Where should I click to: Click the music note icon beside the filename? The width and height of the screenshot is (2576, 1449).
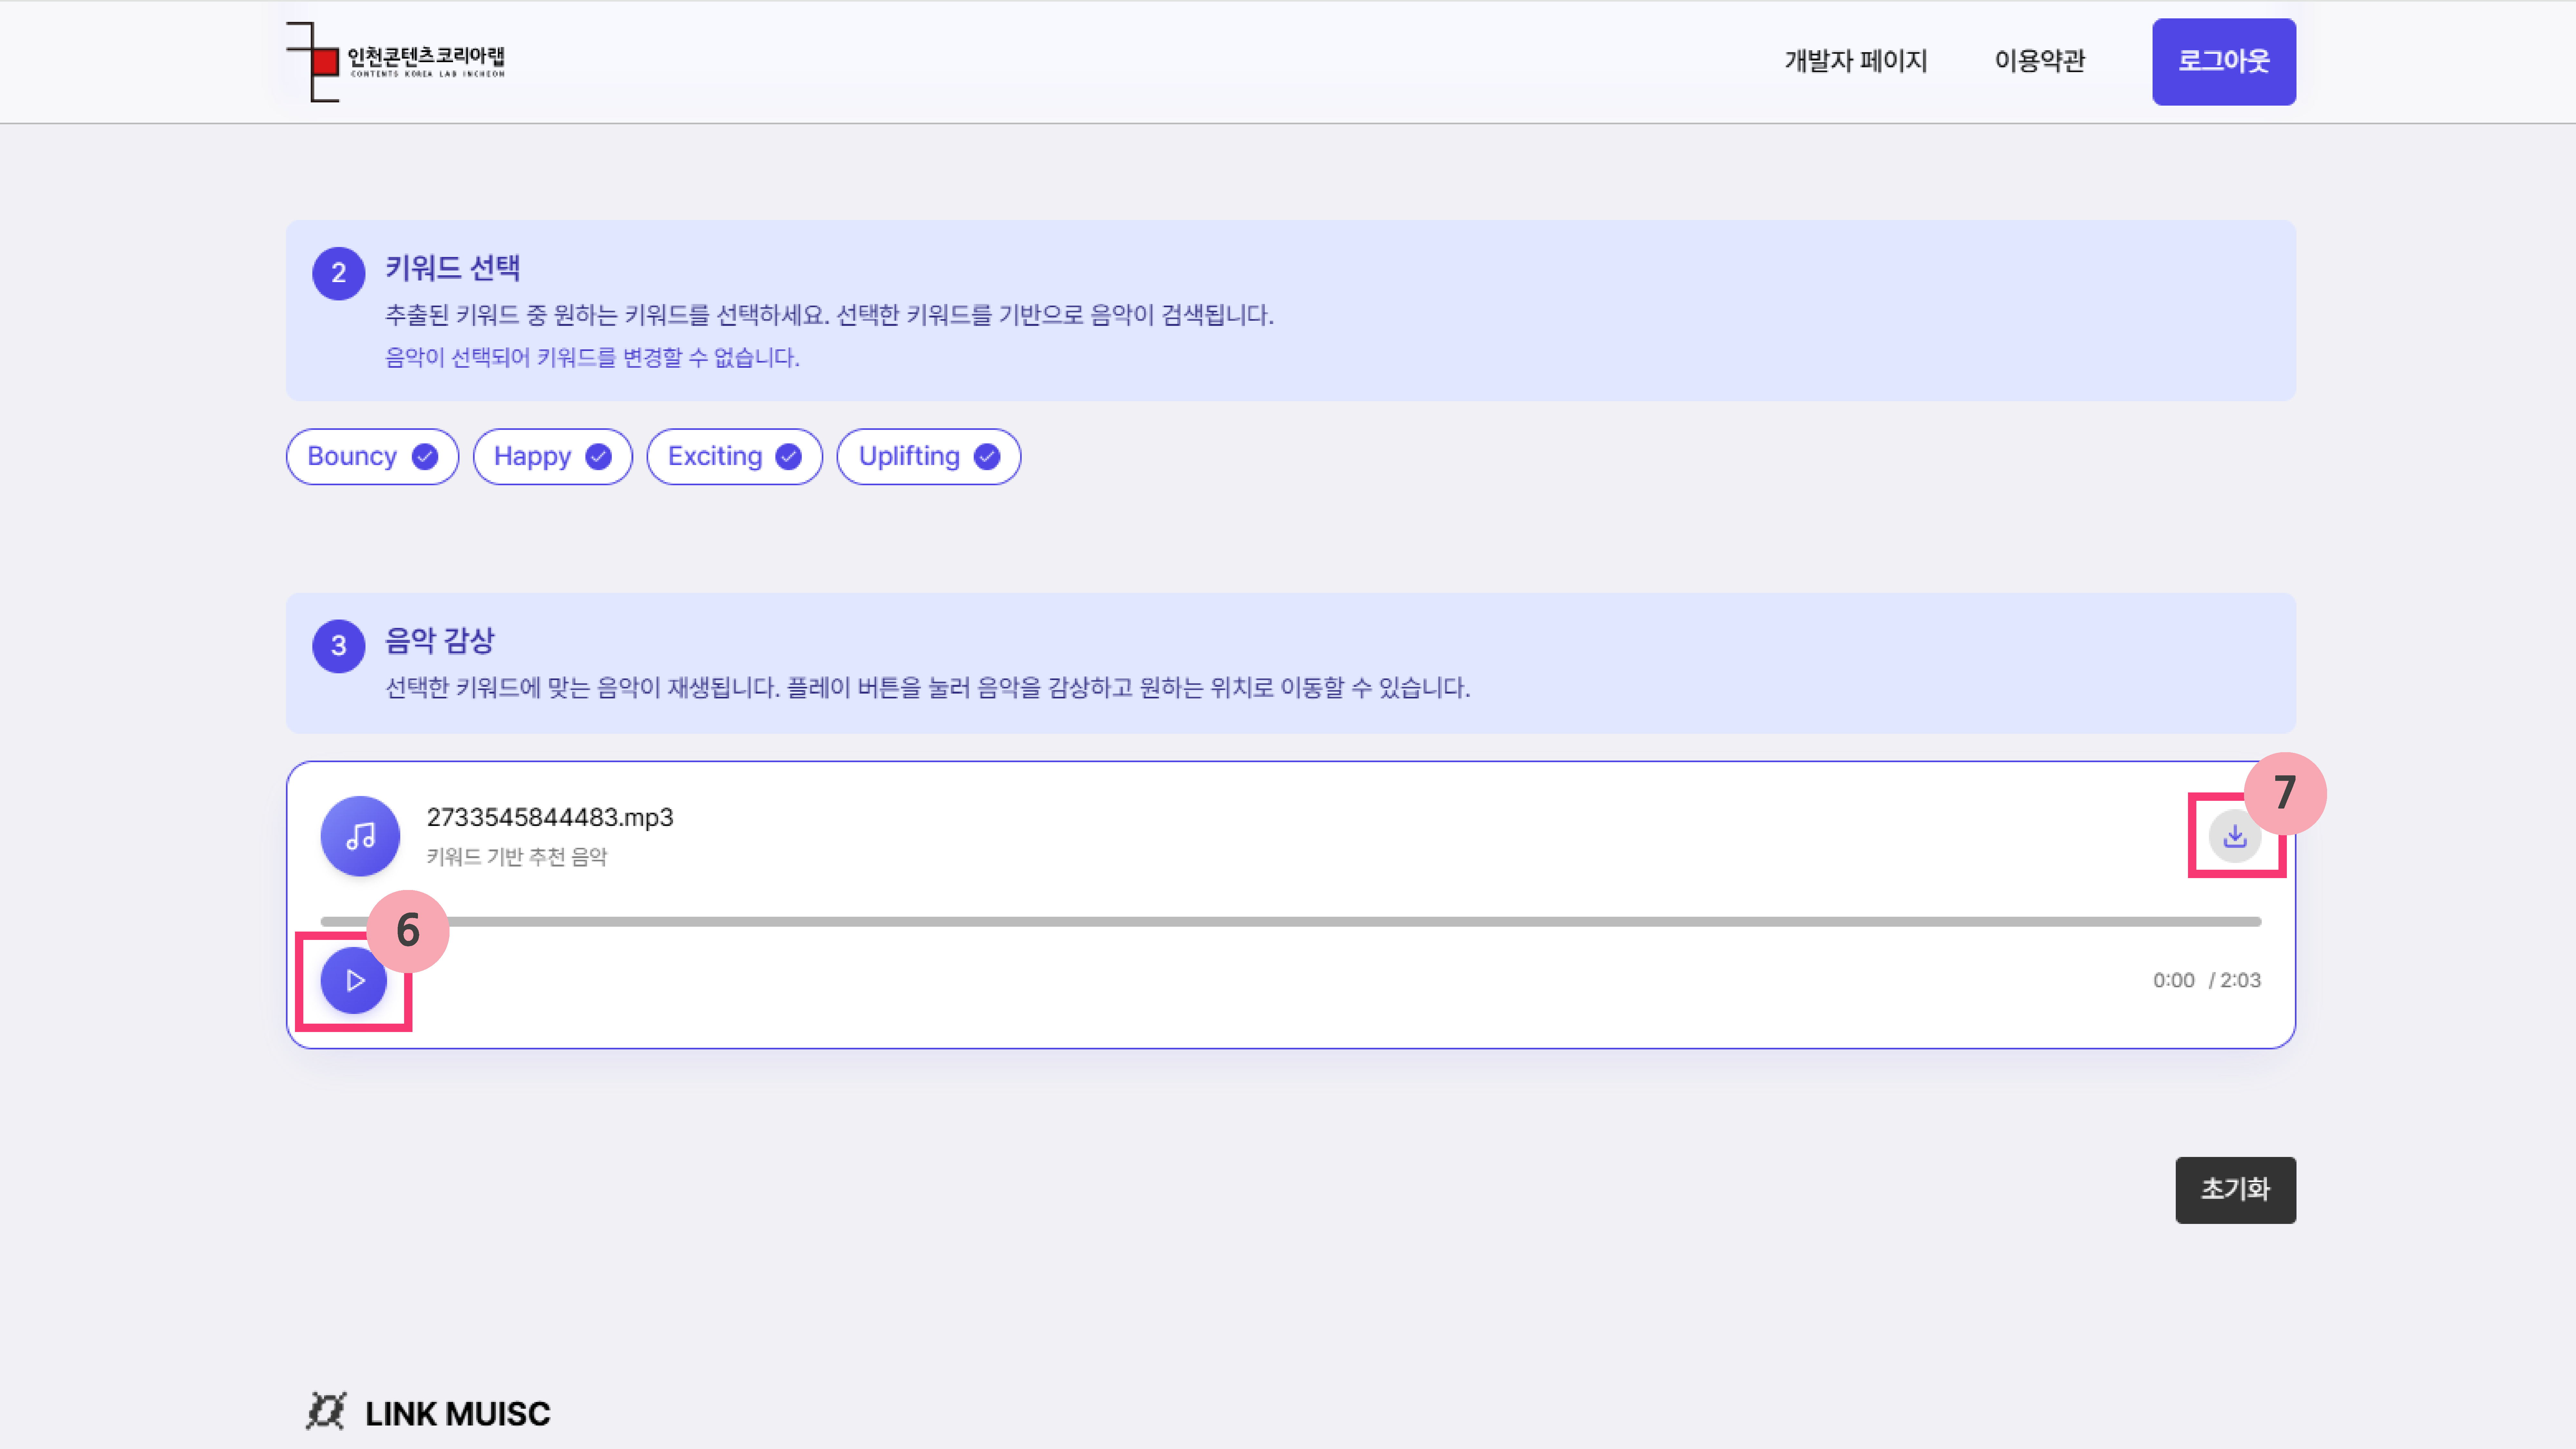pyautogui.click(x=360, y=836)
